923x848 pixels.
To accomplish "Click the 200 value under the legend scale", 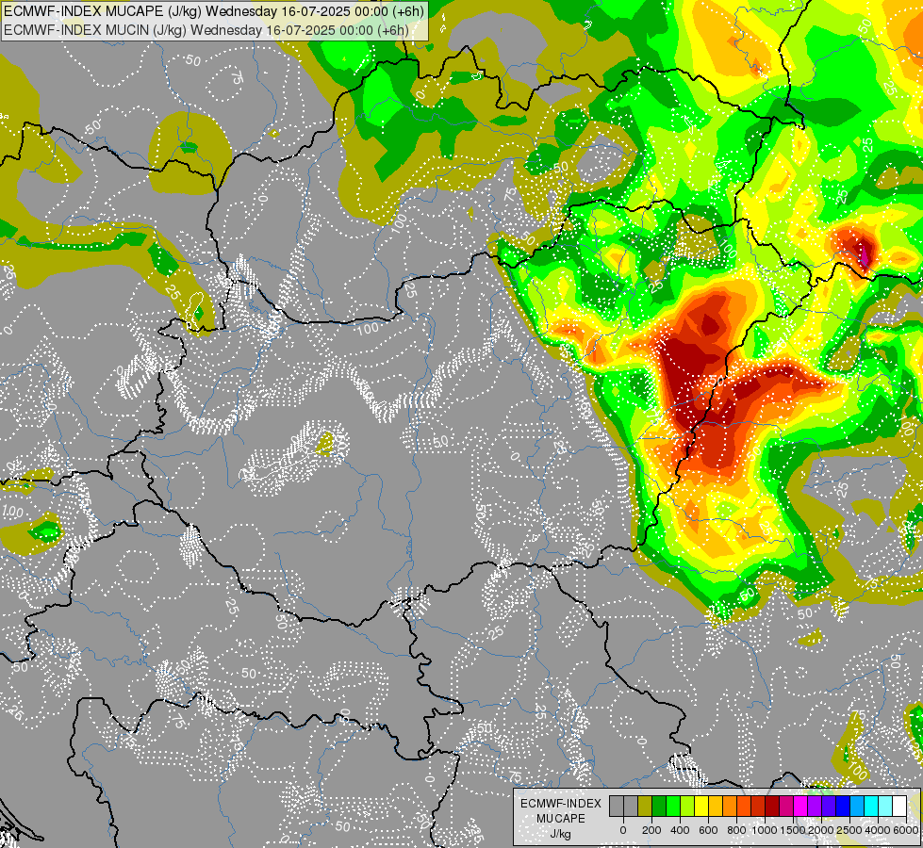I will [651, 830].
